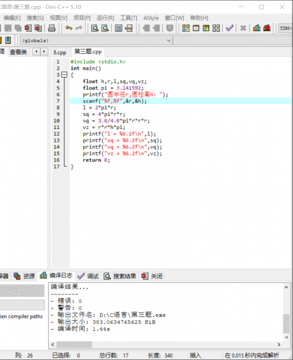Click the Undo arrow icon

(x=69, y=28)
